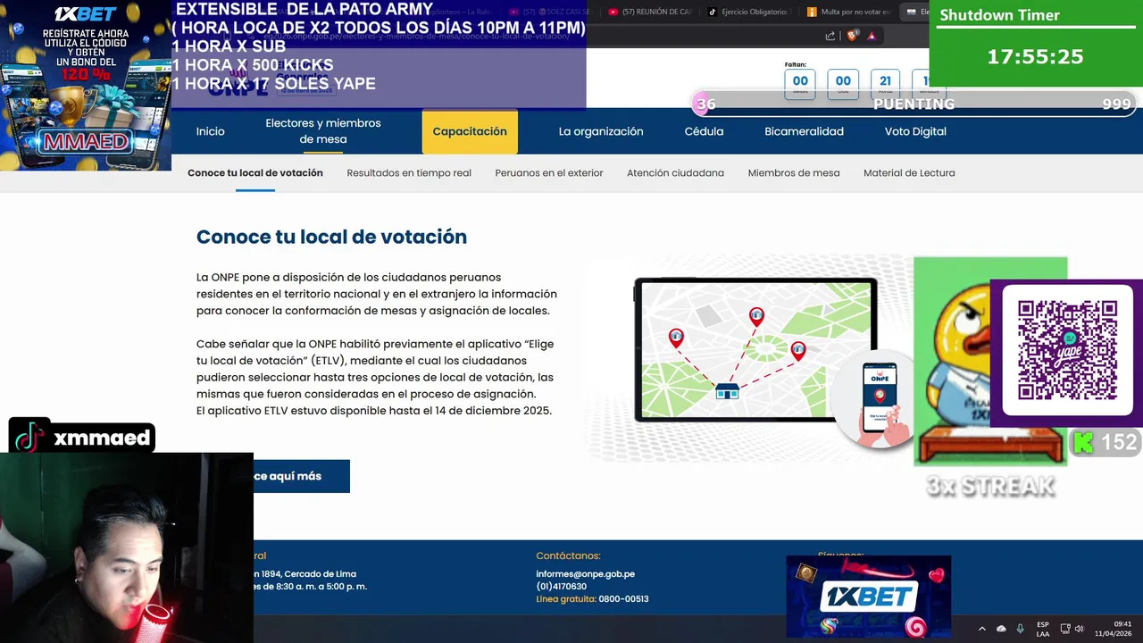The width and height of the screenshot is (1143, 643).
Task: Click the free line 0800-00513 number
Action: click(623, 599)
